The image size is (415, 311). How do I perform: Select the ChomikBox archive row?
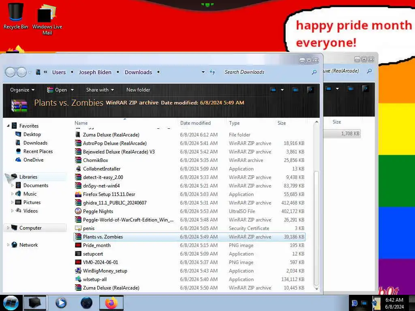[x=190, y=160]
